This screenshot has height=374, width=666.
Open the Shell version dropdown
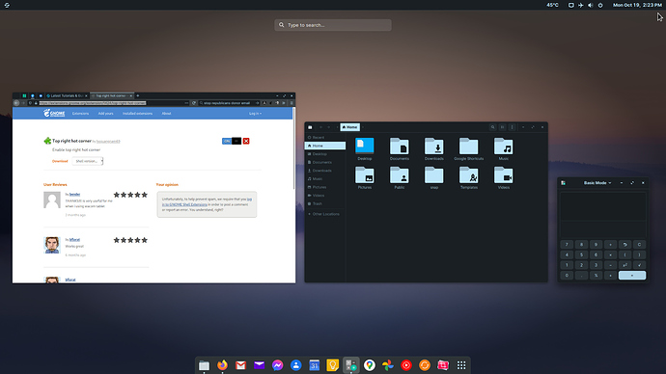[88, 161]
